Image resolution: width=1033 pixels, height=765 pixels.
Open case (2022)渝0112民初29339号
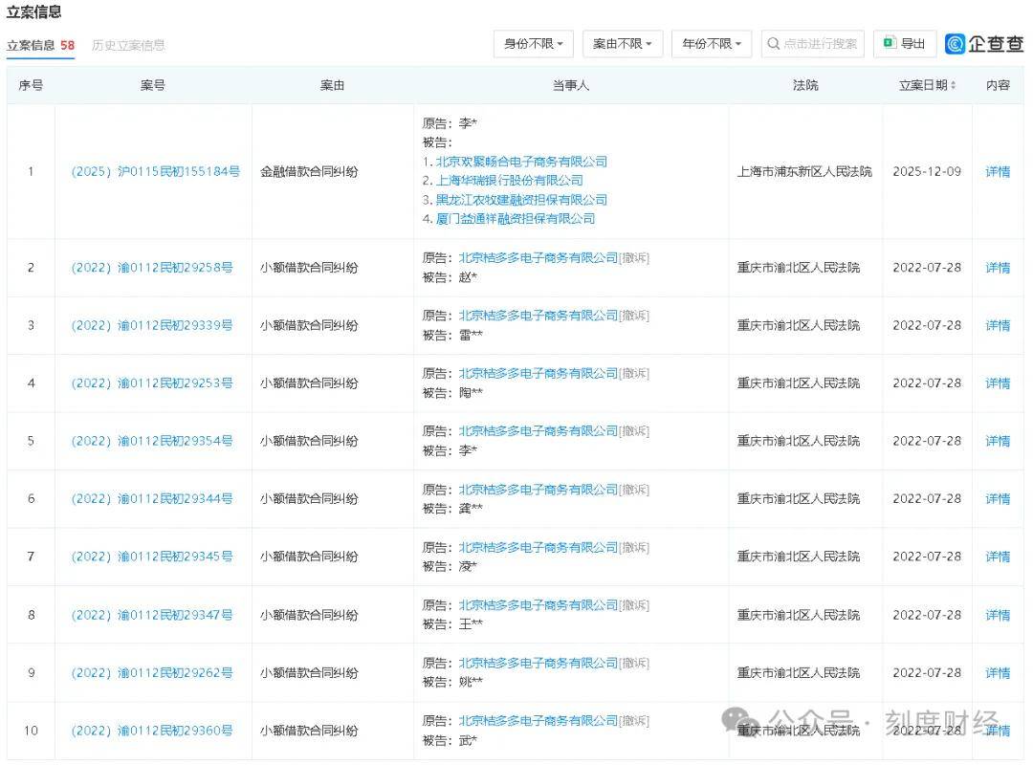[151, 325]
